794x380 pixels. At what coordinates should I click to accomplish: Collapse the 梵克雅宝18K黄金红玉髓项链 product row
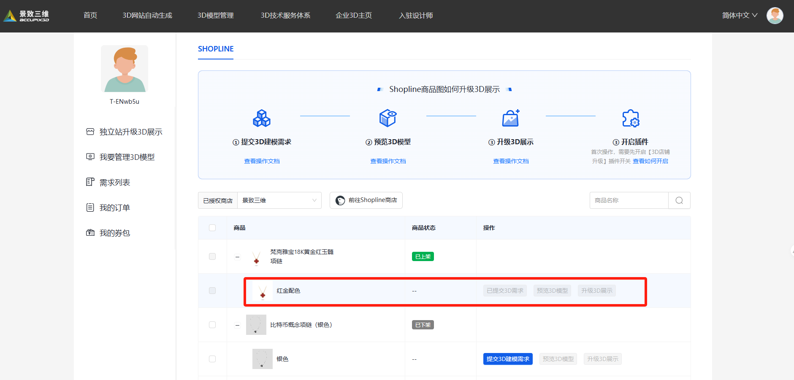237,257
